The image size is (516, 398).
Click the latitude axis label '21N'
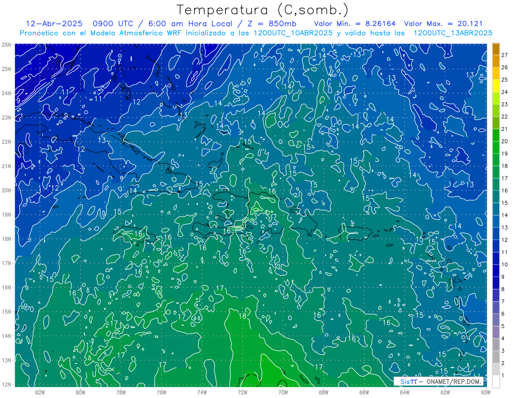tap(6, 166)
